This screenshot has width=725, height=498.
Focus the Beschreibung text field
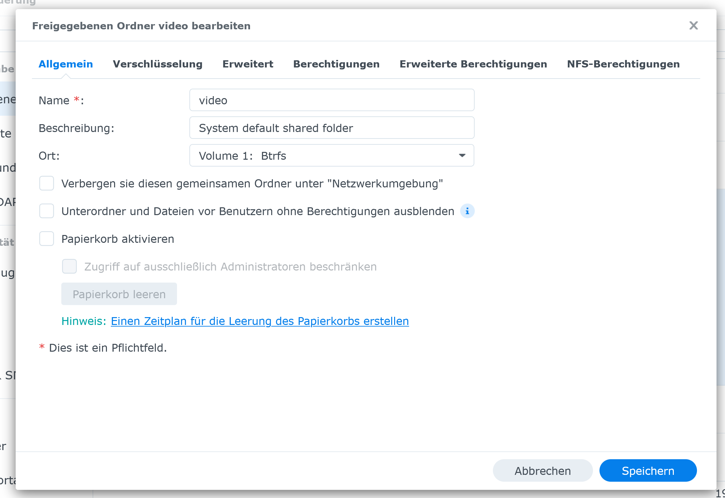(x=332, y=128)
